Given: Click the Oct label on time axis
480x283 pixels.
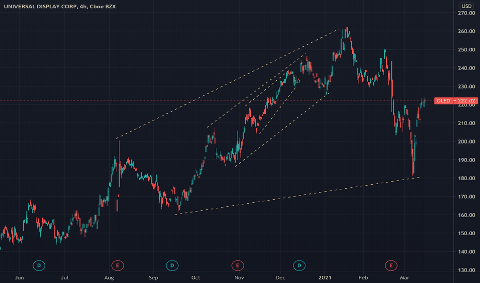Looking at the screenshot, I should pyautogui.click(x=196, y=278).
